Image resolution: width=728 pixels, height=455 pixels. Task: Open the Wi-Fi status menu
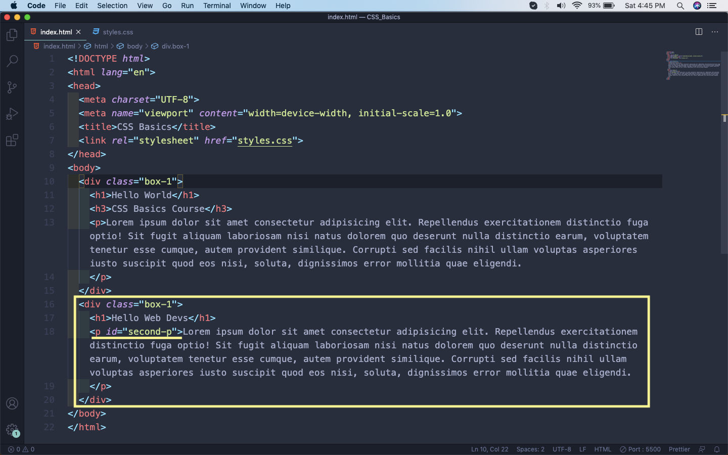click(x=577, y=6)
